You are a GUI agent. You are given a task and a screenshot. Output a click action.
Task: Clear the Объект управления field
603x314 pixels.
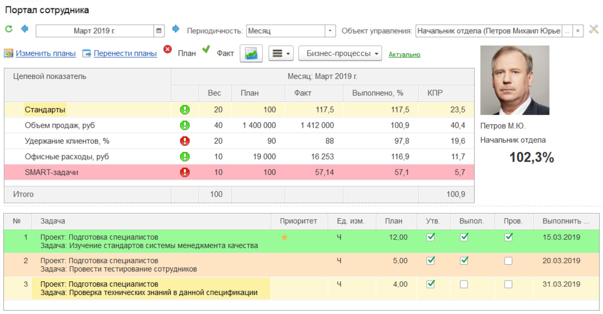tap(577, 31)
